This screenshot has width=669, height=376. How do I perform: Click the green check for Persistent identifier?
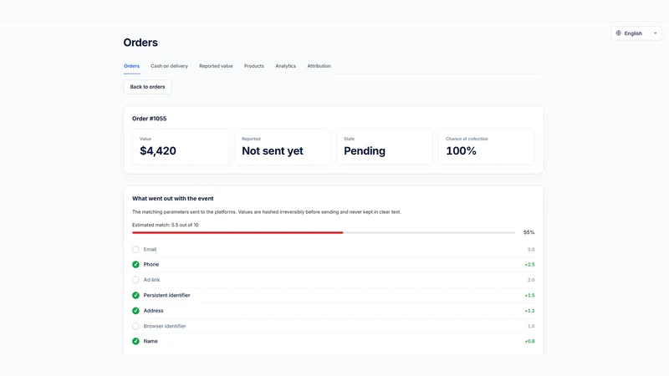135,295
